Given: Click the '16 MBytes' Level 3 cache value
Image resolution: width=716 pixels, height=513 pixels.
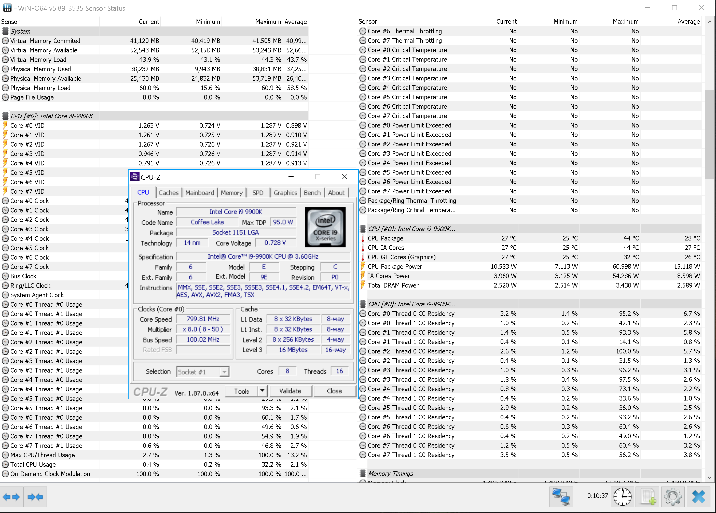Looking at the screenshot, I should 293,350.
